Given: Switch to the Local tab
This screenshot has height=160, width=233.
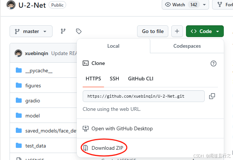Looking at the screenshot, I should 114,46.
